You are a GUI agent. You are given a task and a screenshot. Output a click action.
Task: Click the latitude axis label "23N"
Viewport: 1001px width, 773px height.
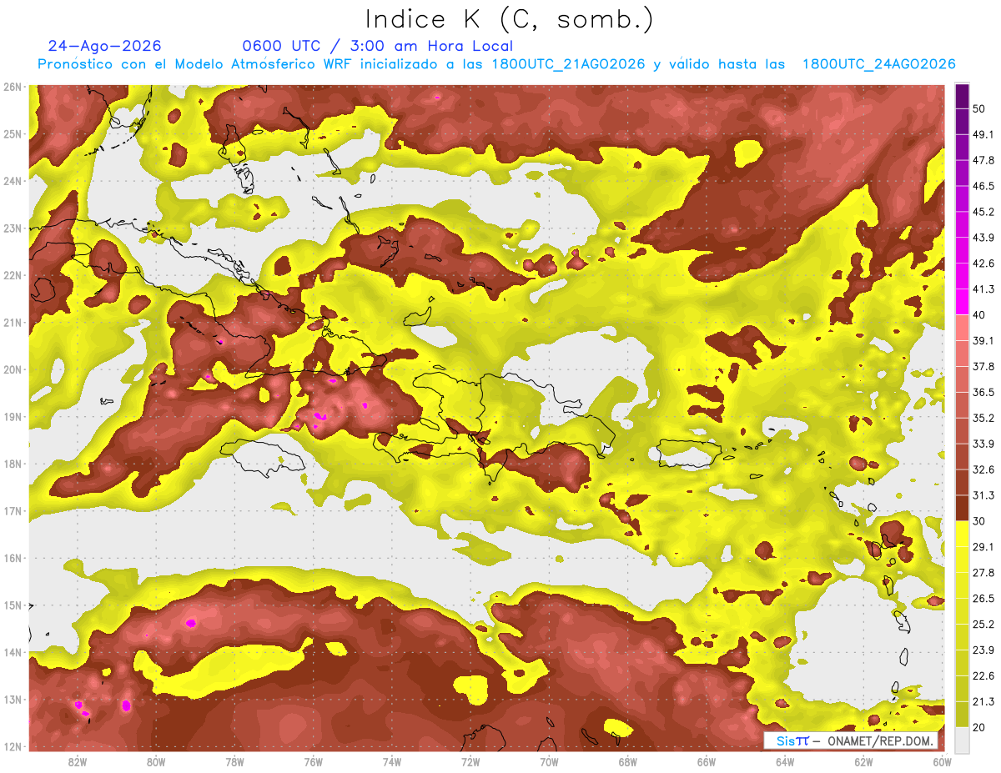[13, 228]
